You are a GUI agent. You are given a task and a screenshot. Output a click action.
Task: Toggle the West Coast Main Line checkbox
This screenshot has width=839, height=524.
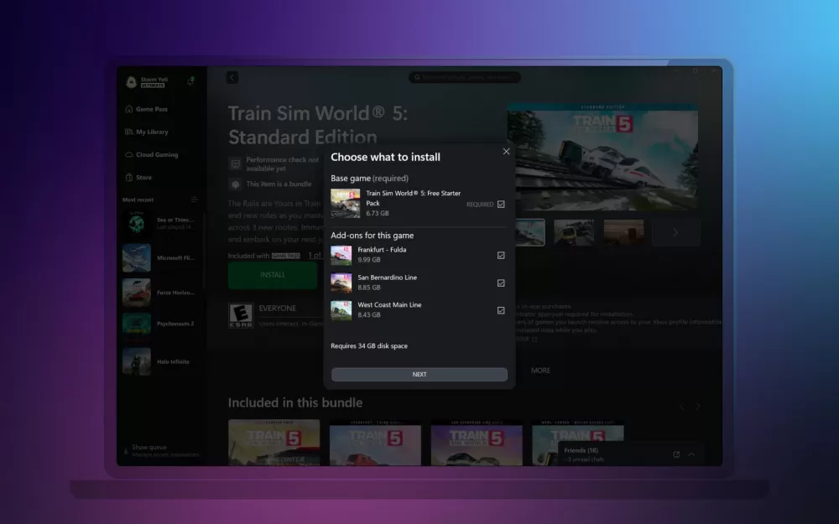[501, 310]
